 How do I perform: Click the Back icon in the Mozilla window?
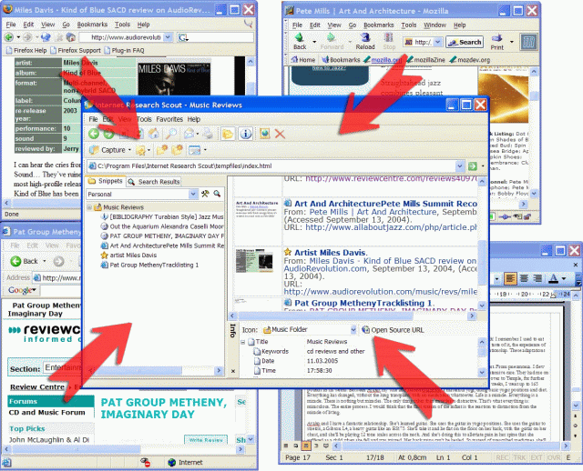click(300, 42)
